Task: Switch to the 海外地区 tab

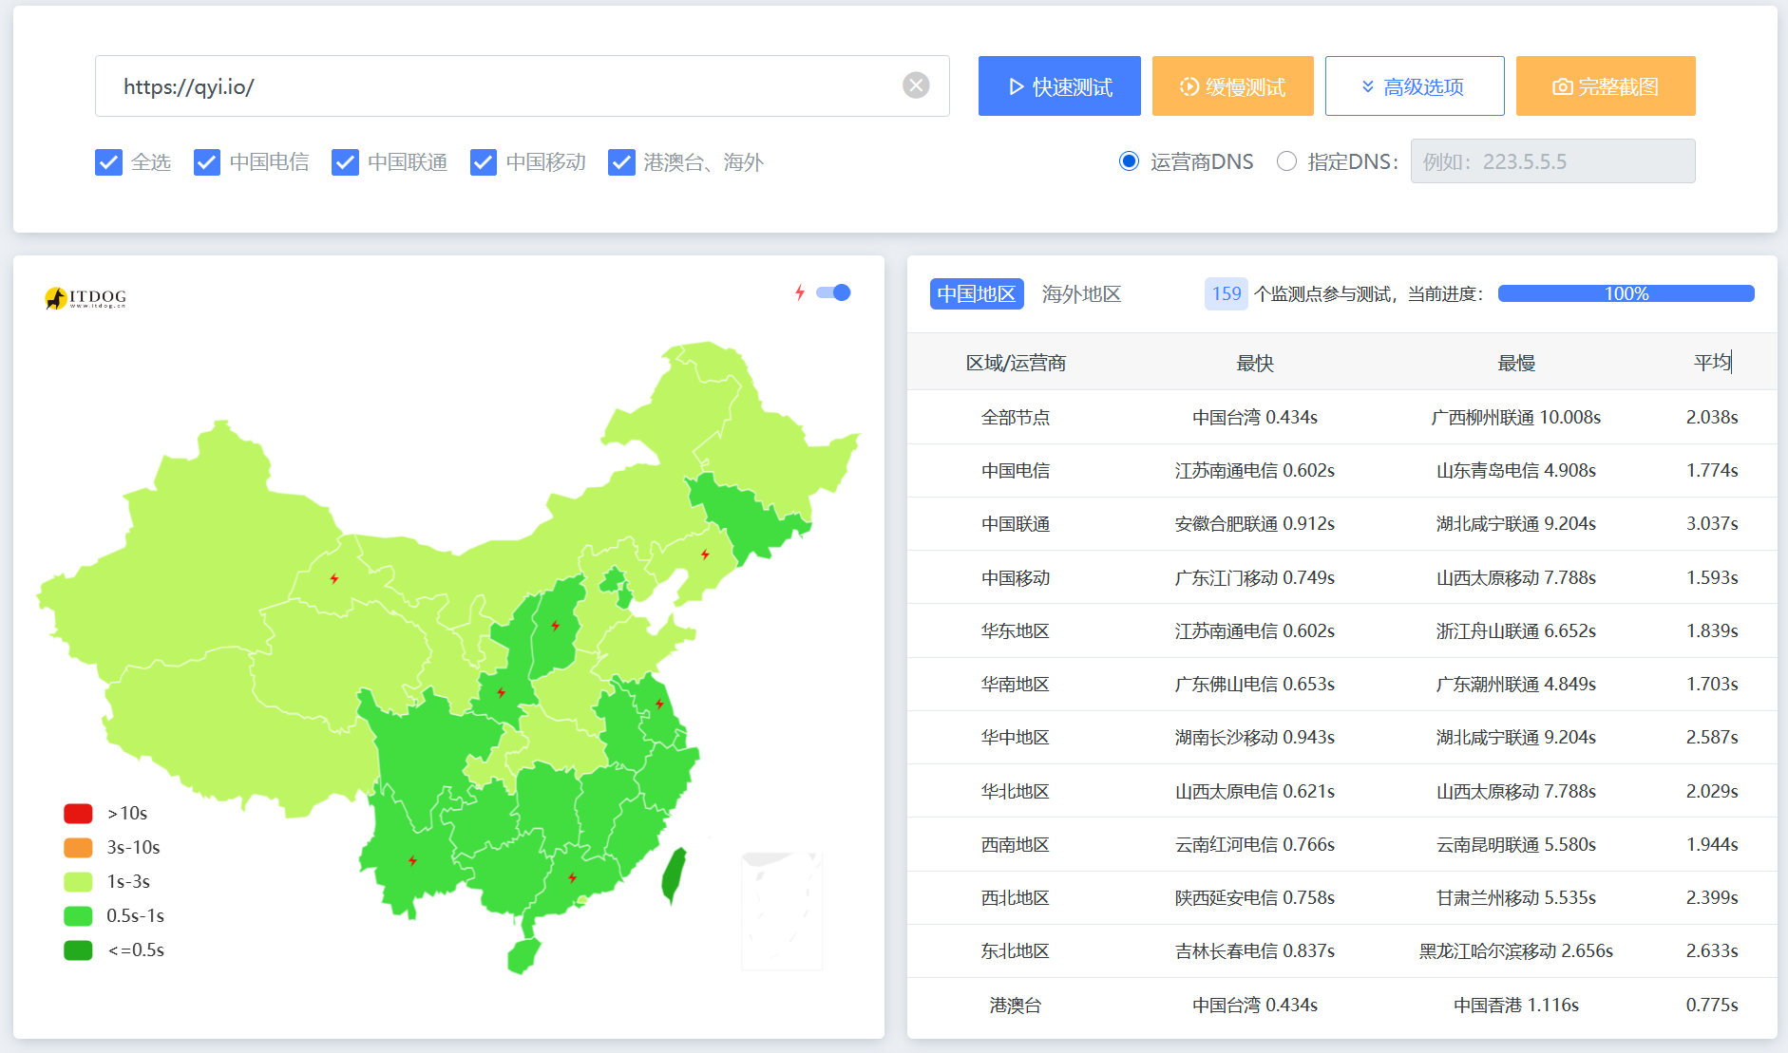Action: pos(1081,294)
